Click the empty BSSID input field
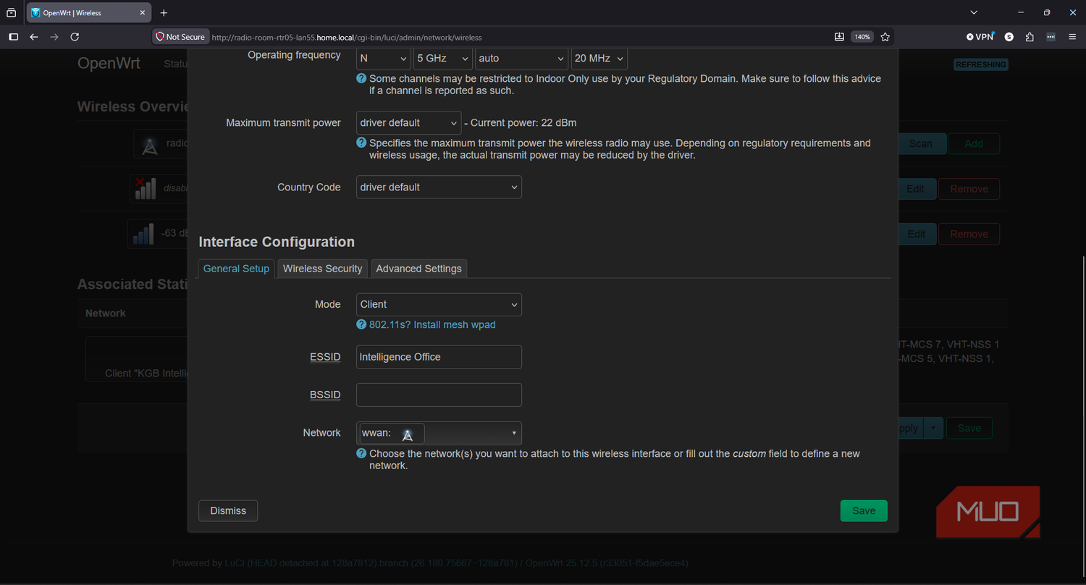 [x=439, y=395]
